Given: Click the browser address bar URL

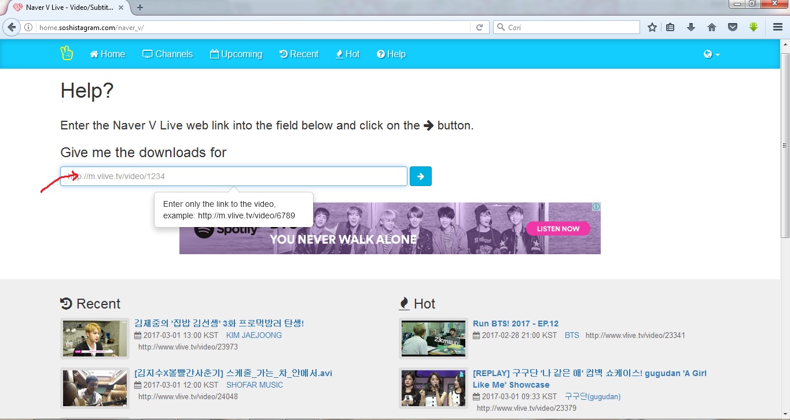Looking at the screenshot, I should point(252,27).
